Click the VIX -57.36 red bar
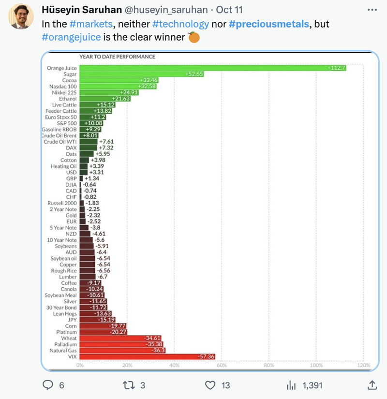The width and height of the screenshot is (387, 399). click(x=148, y=356)
